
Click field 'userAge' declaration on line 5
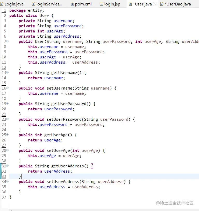55,31
